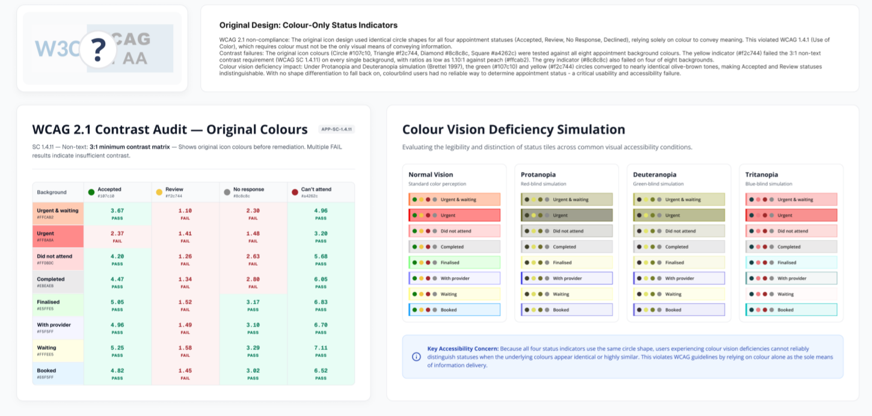Select the Urgent & waiting tile under Tritanopia
Image resolution: width=872 pixels, height=416 pixels.
coord(791,200)
